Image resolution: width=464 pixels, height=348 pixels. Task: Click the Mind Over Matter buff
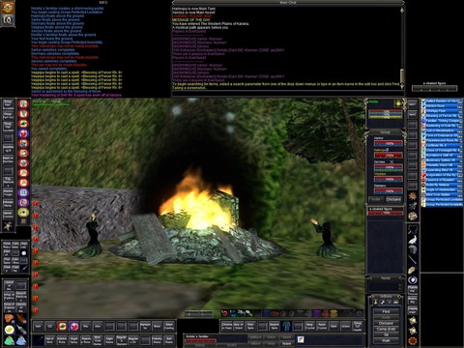coord(442,194)
